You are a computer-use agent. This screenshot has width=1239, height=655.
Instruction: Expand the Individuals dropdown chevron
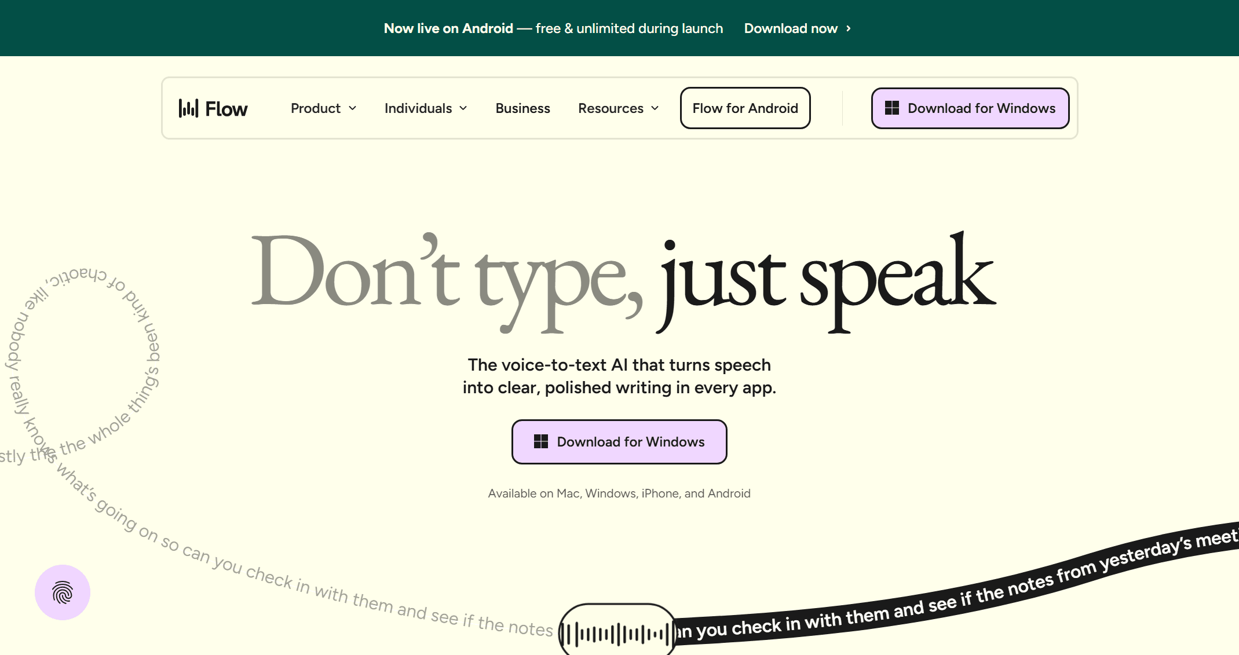click(463, 108)
